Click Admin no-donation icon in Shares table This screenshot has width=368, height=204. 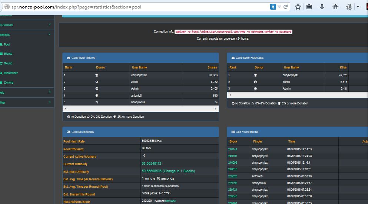[97, 88]
